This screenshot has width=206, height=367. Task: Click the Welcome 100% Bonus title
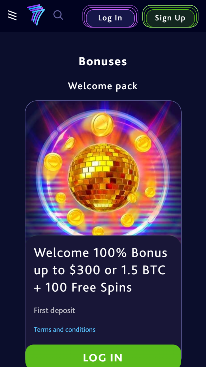click(x=100, y=270)
